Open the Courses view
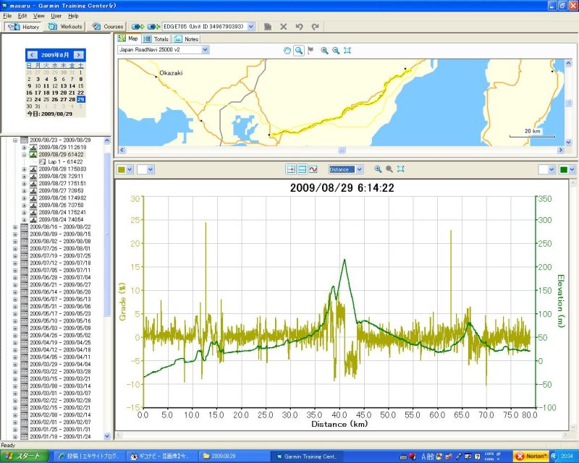The height and width of the screenshot is (463, 579). coord(107,27)
